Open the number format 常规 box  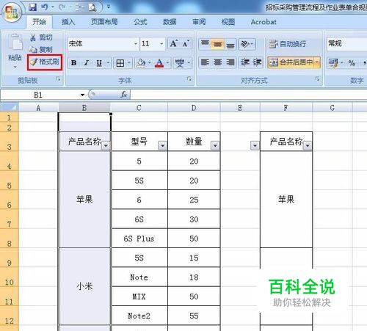(x=347, y=44)
